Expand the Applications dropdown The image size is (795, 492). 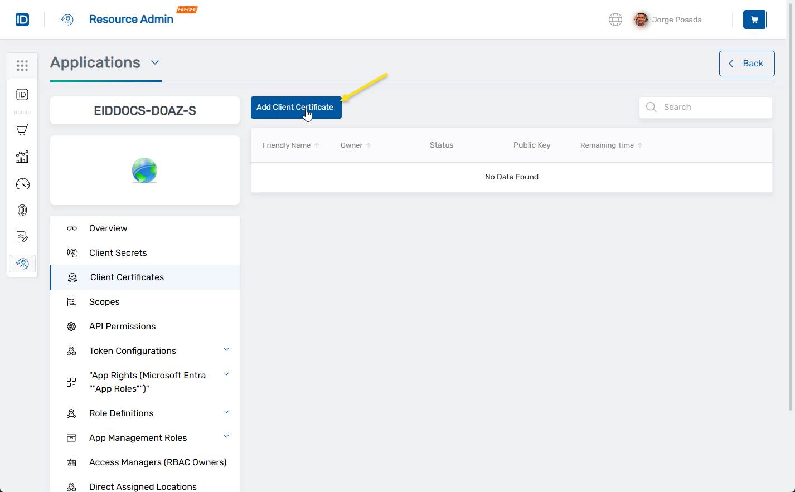pyautogui.click(x=155, y=62)
